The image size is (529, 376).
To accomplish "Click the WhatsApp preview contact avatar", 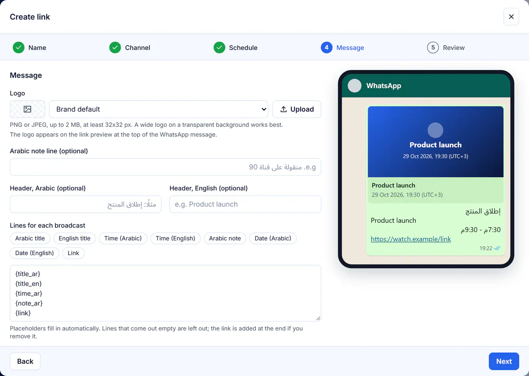I will pyautogui.click(x=355, y=86).
